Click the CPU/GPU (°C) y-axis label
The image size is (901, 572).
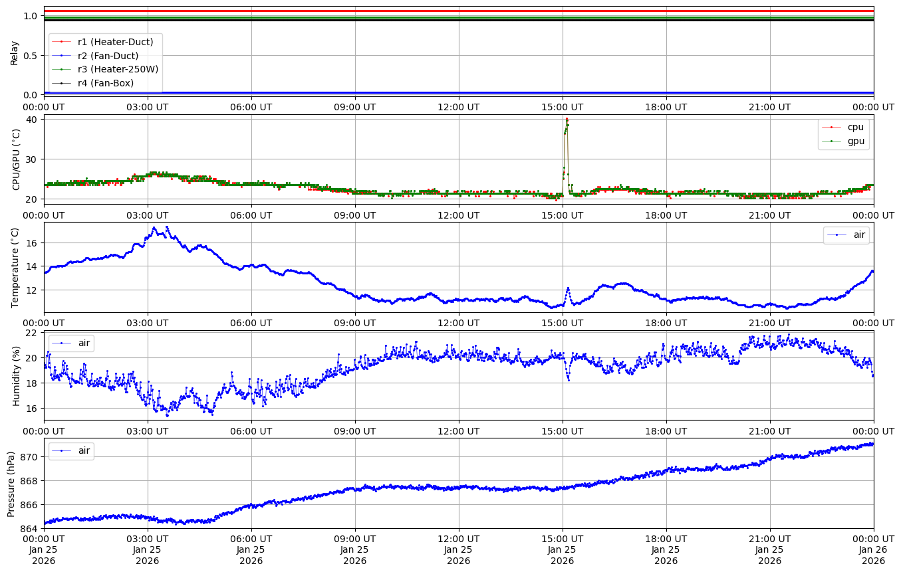(x=16, y=159)
